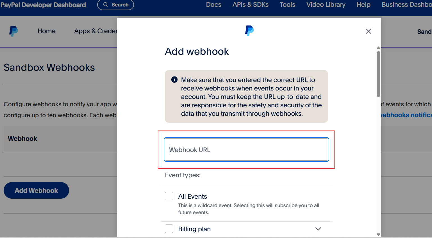Screen dimensions: 432x238
Task: Close the Add webhook dialog
Action: click(369, 31)
